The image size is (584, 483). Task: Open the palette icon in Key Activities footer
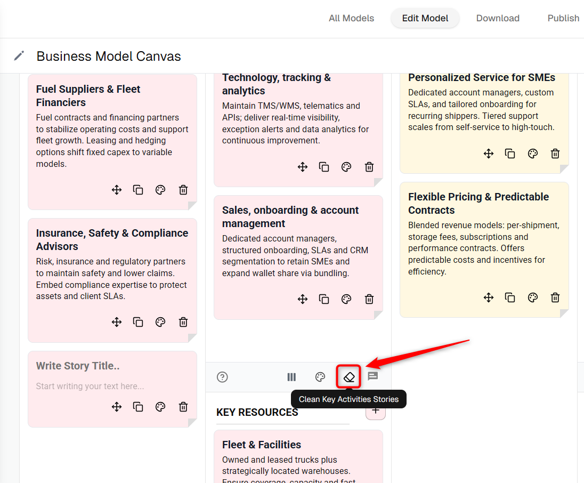[x=320, y=377]
